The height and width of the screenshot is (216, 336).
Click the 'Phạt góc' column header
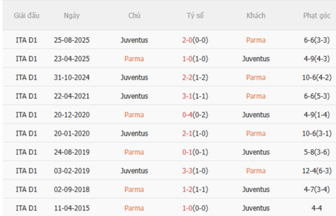317,16
